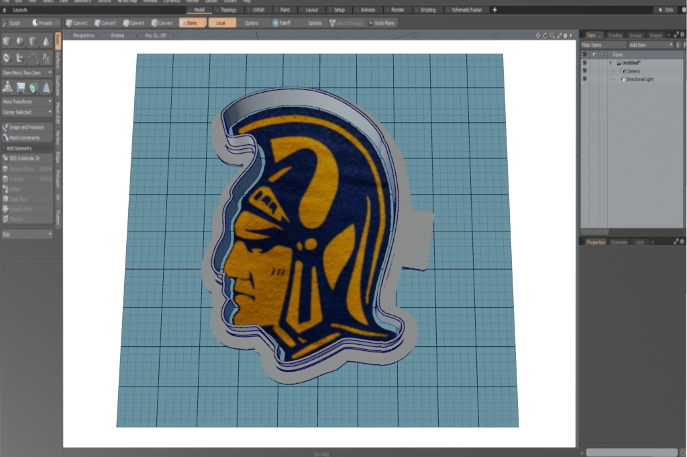Toggle the Work Plane button
Viewport: 687px width, 457px height.
(x=381, y=23)
